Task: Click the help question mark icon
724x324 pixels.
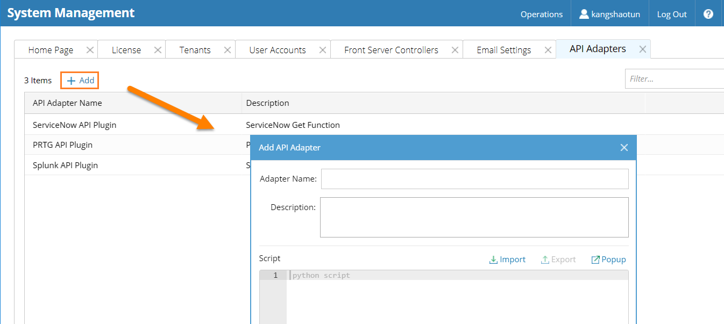Action: point(708,14)
